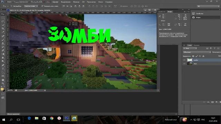This screenshot has height=124, width=221.
Task: Create new adjustment layer icon
Action: [217, 102]
